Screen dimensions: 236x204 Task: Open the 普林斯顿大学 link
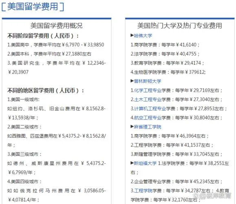point(148,81)
